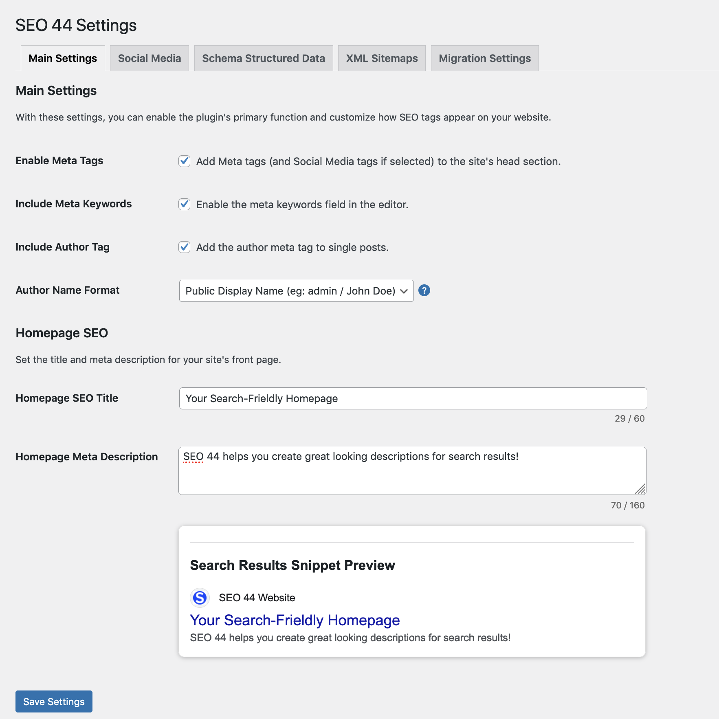Open the Your Search-Frieldly Homepage preview link

(x=295, y=620)
